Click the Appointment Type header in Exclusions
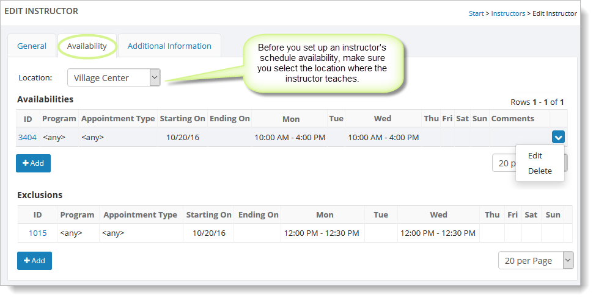Viewport: 596px width, 301px height. point(140,214)
